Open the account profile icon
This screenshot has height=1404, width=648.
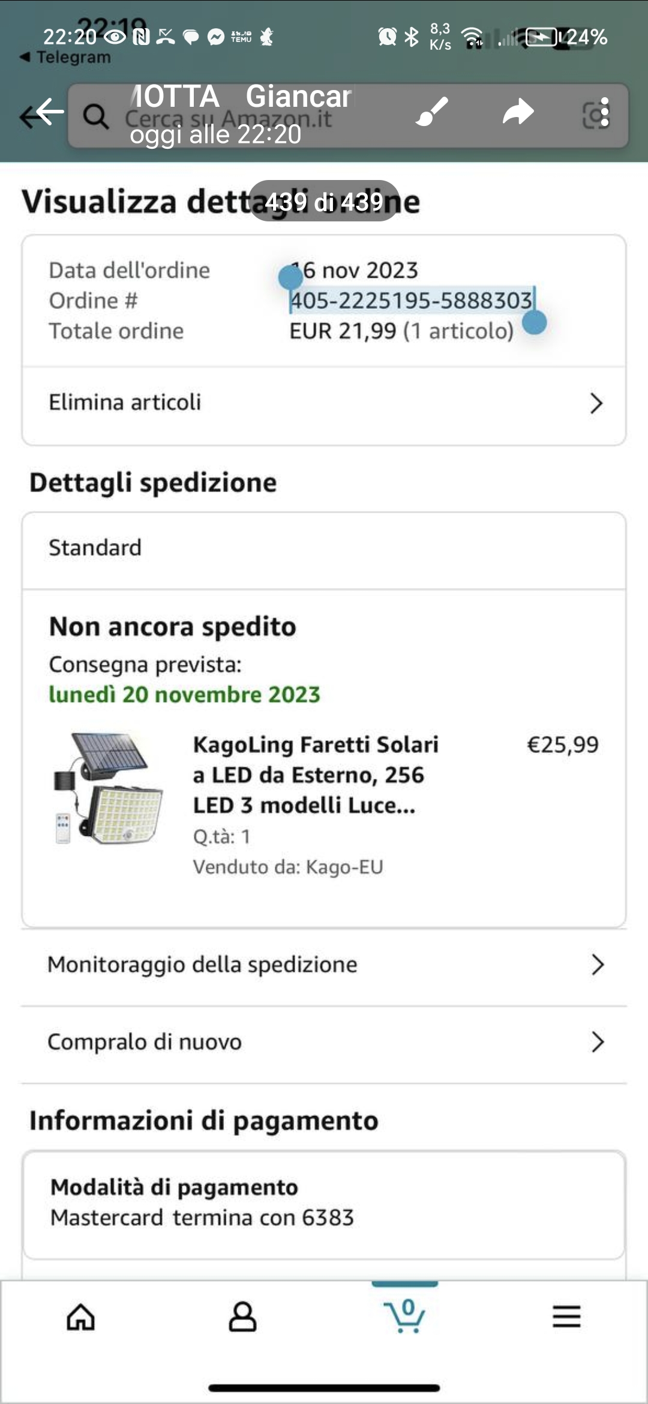(x=242, y=1317)
